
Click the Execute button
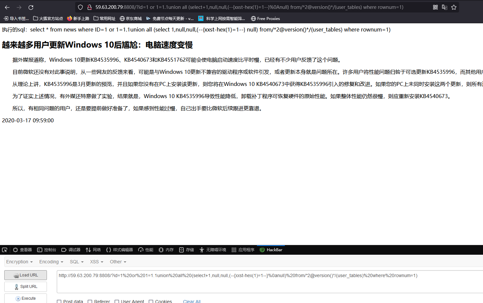tap(26, 298)
